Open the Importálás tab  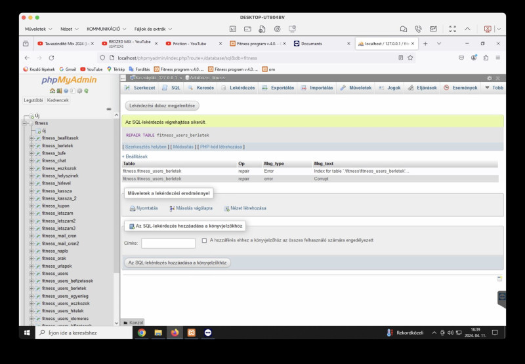317,88
